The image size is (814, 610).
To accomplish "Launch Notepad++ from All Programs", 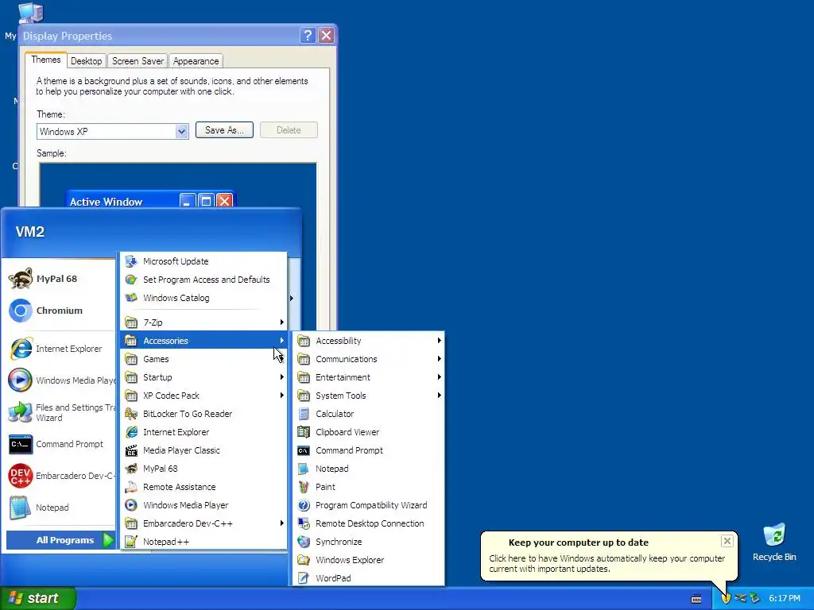I will (x=203, y=542).
